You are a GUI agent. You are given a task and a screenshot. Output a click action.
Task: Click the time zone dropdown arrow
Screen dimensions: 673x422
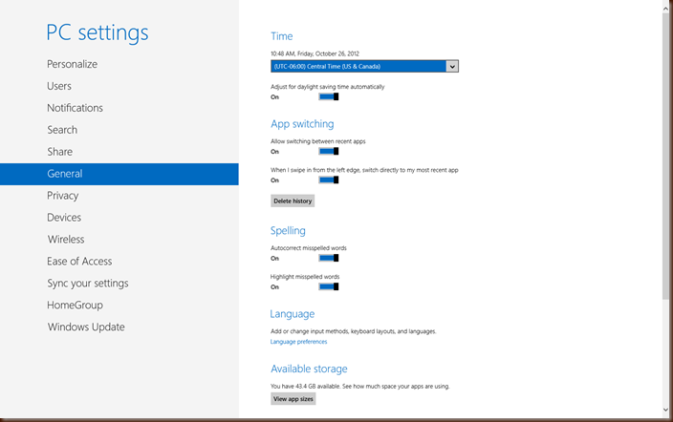[452, 67]
